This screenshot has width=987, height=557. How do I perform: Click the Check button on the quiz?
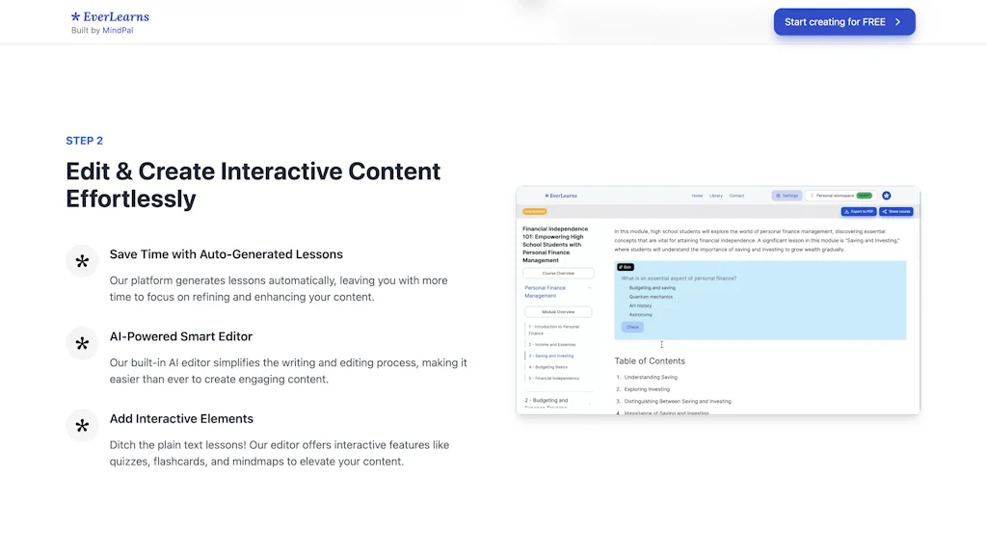point(633,327)
